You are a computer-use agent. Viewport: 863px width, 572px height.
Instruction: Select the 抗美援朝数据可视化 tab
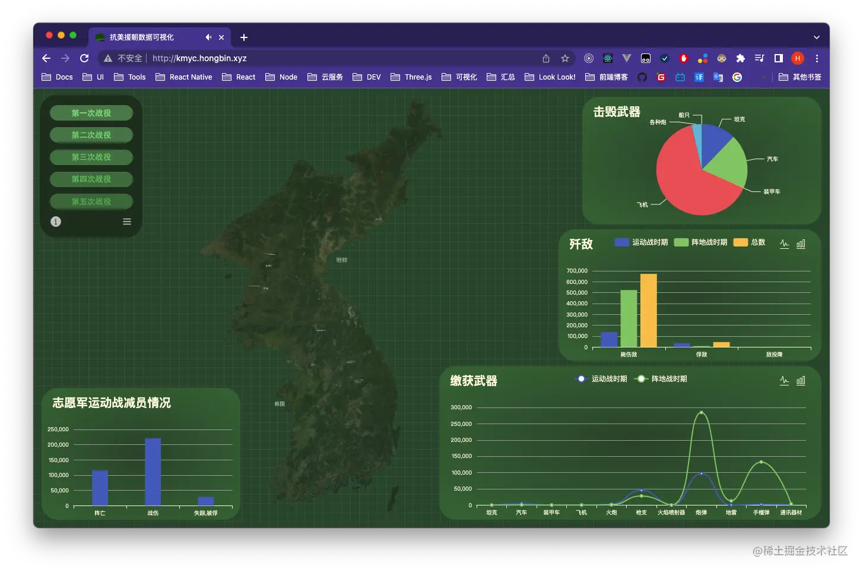(x=141, y=37)
